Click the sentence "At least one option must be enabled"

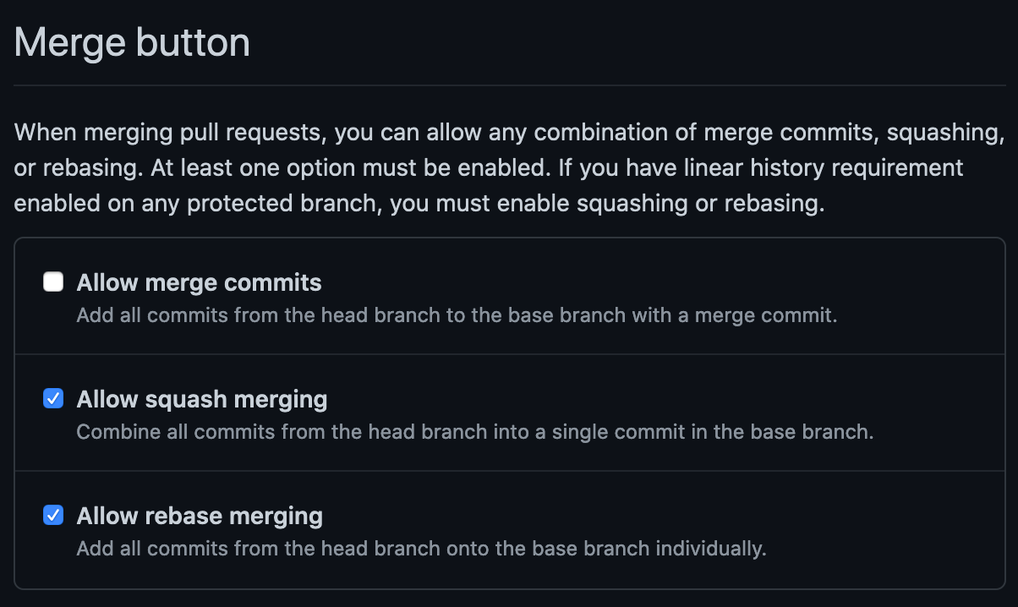[x=349, y=168]
